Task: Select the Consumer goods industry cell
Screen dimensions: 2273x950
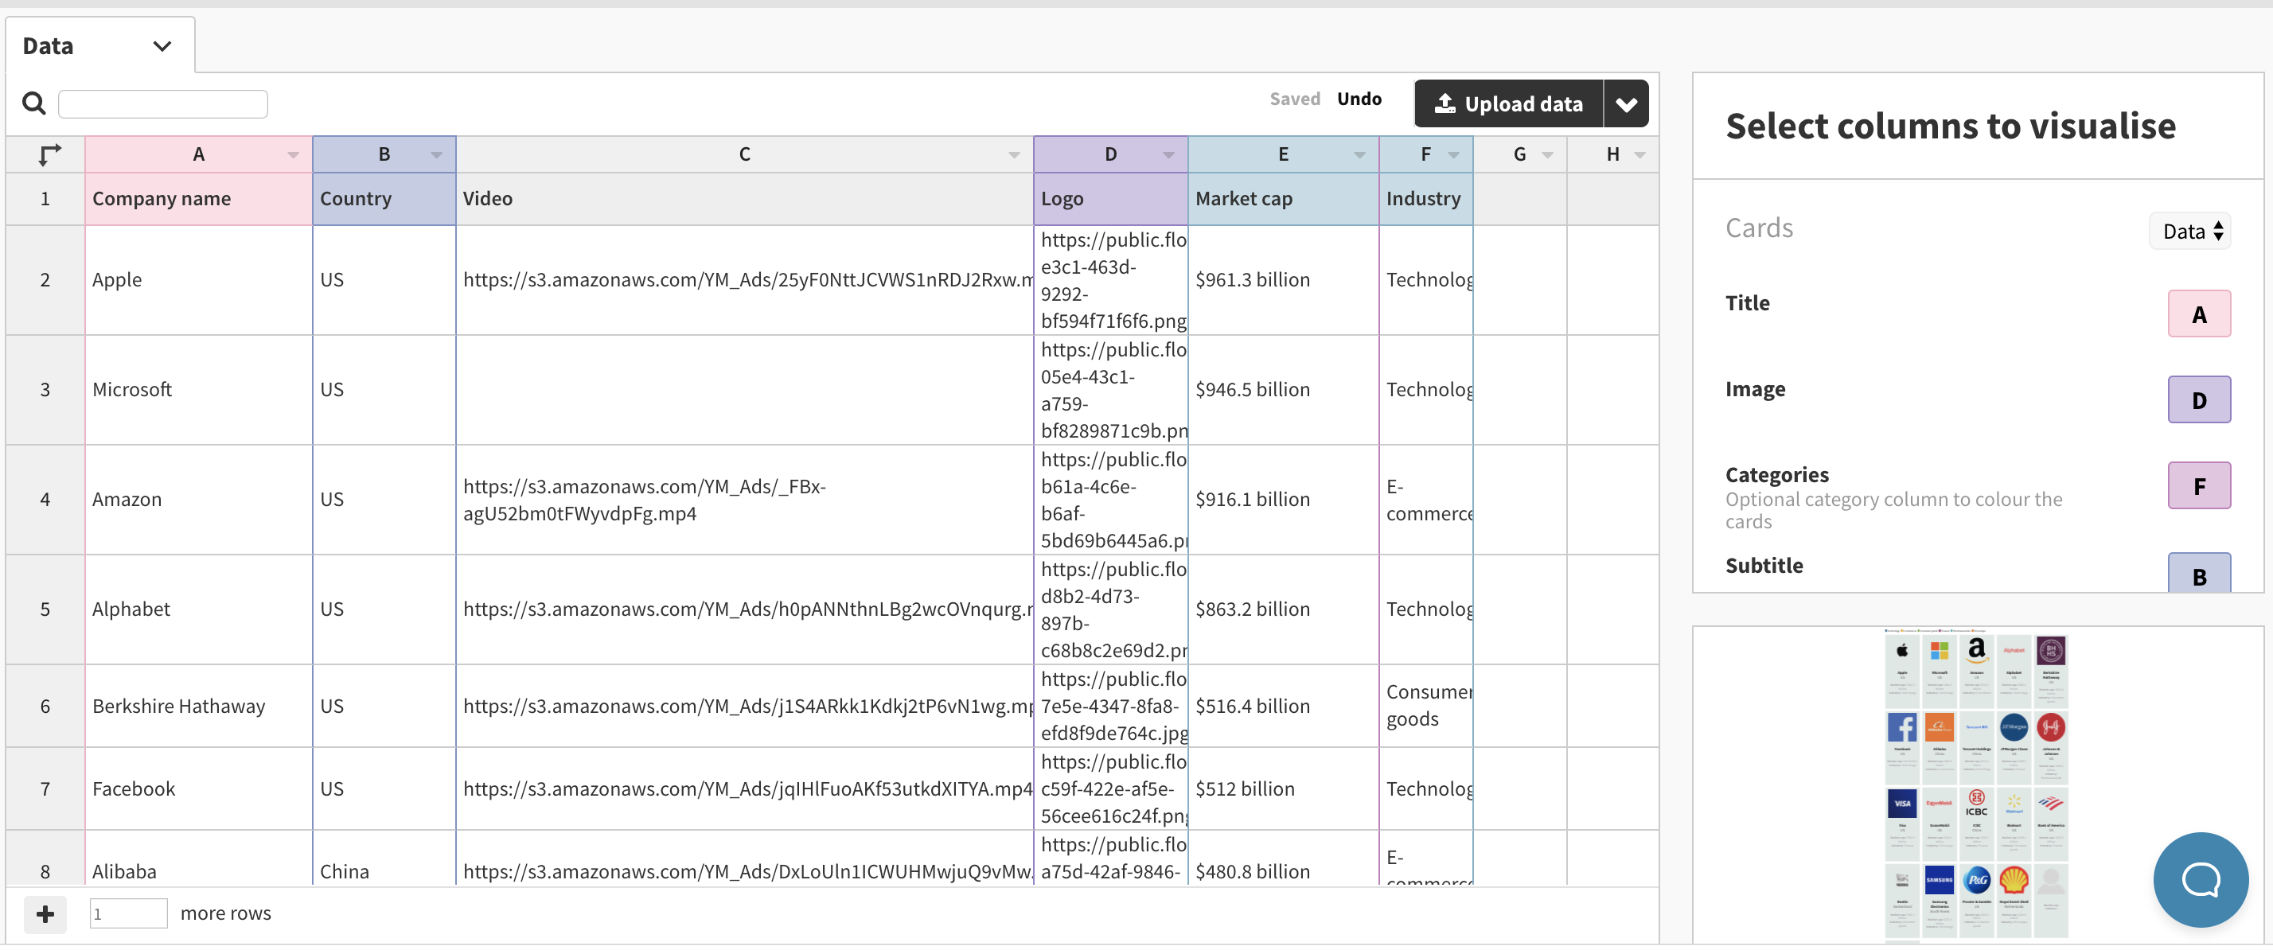Action: [1426, 707]
